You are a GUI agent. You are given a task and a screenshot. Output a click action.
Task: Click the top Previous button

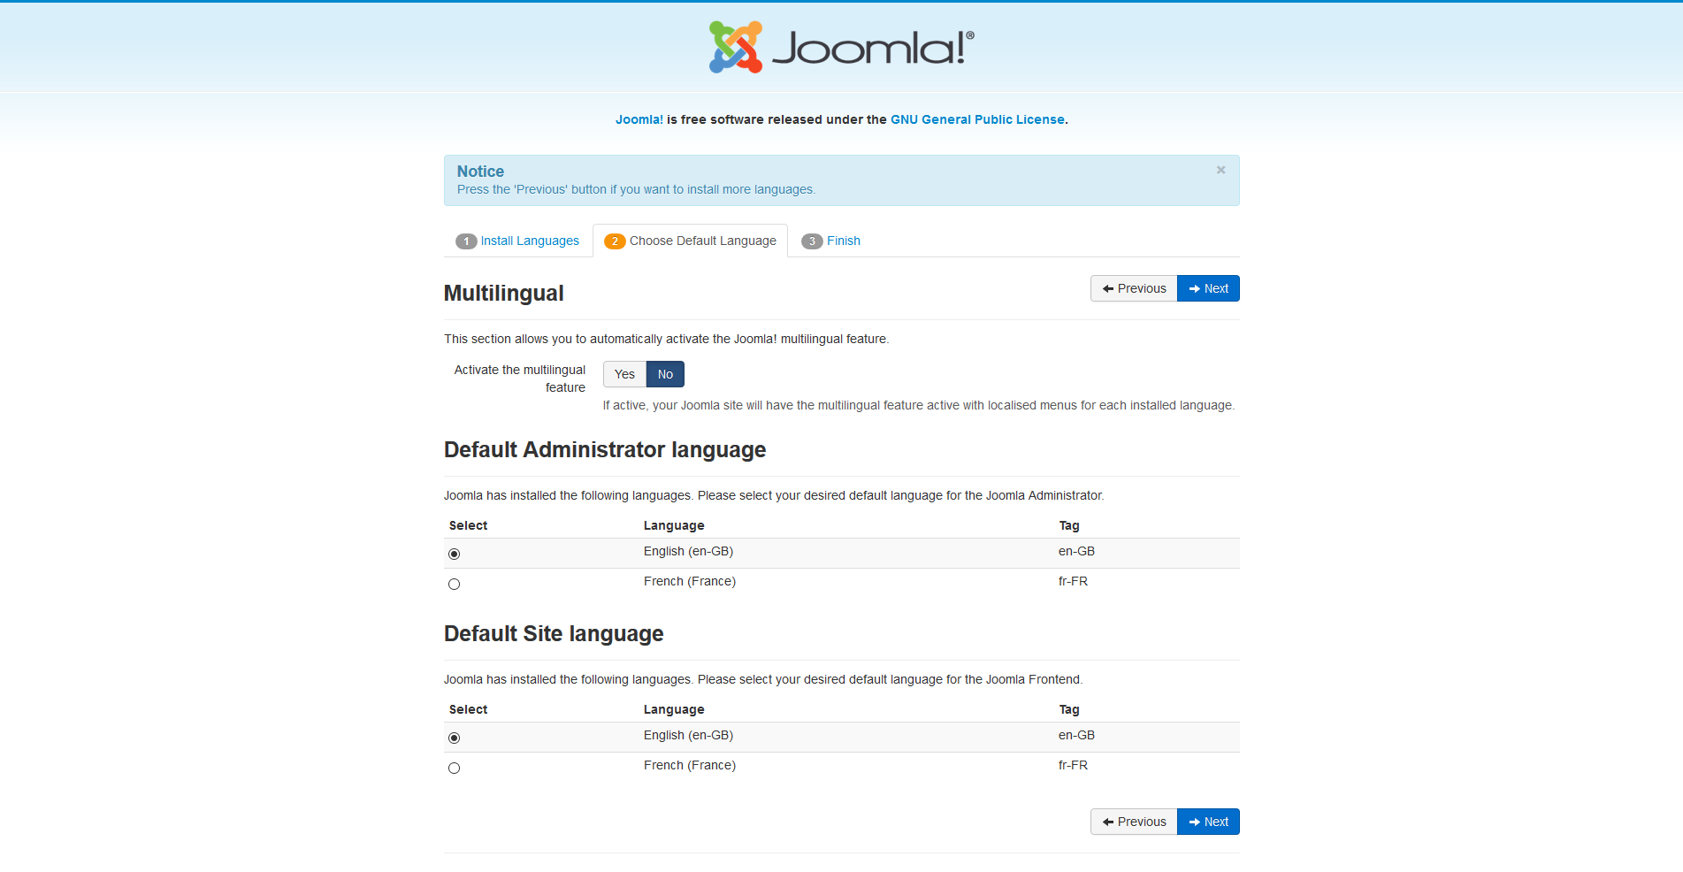pyautogui.click(x=1134, y=288)
